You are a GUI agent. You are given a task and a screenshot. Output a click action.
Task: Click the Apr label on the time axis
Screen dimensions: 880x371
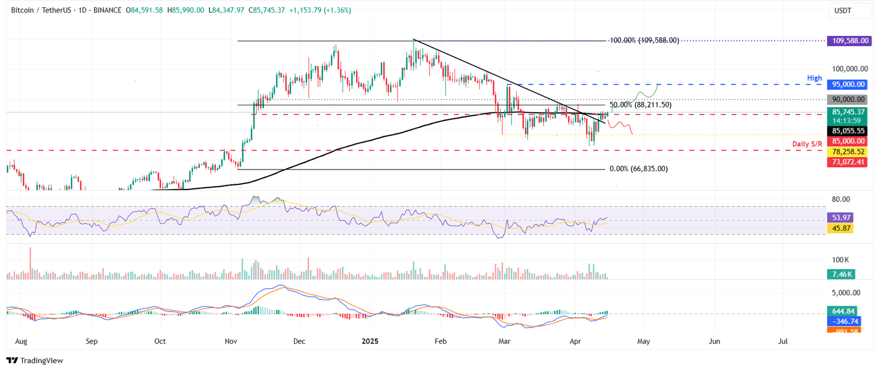(x=575, y=341)
